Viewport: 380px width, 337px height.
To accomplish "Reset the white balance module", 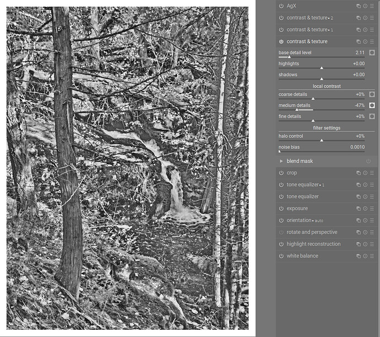I will click(x=365, y=256).
